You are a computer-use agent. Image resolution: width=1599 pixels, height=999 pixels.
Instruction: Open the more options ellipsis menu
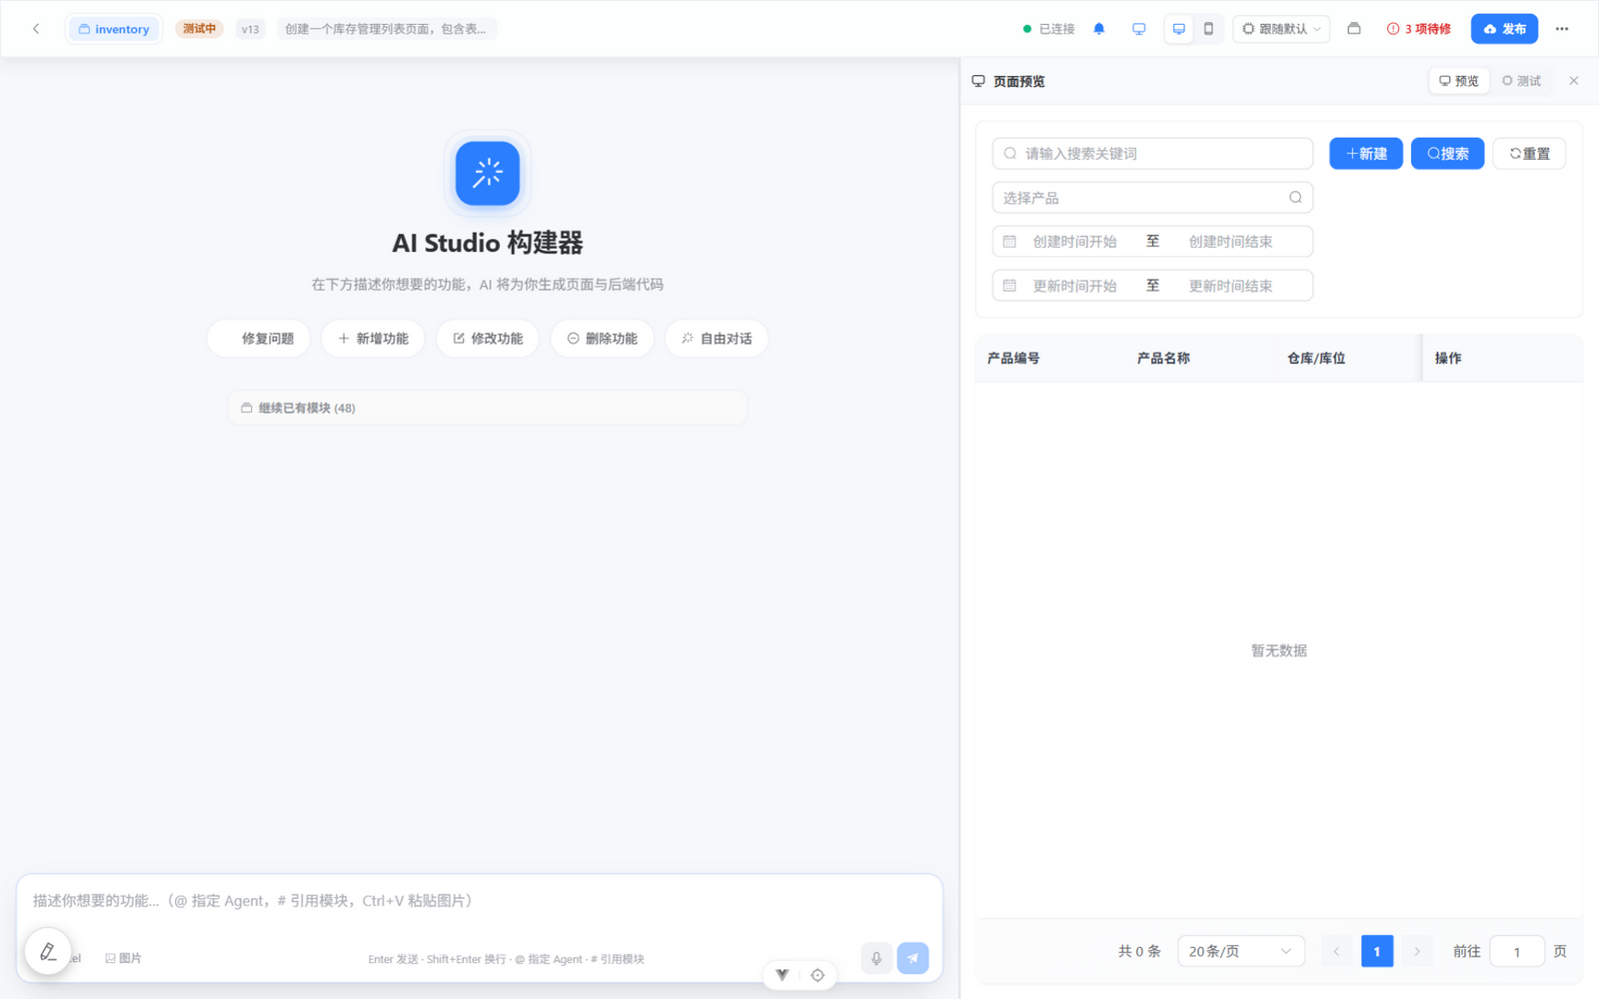1562,29
